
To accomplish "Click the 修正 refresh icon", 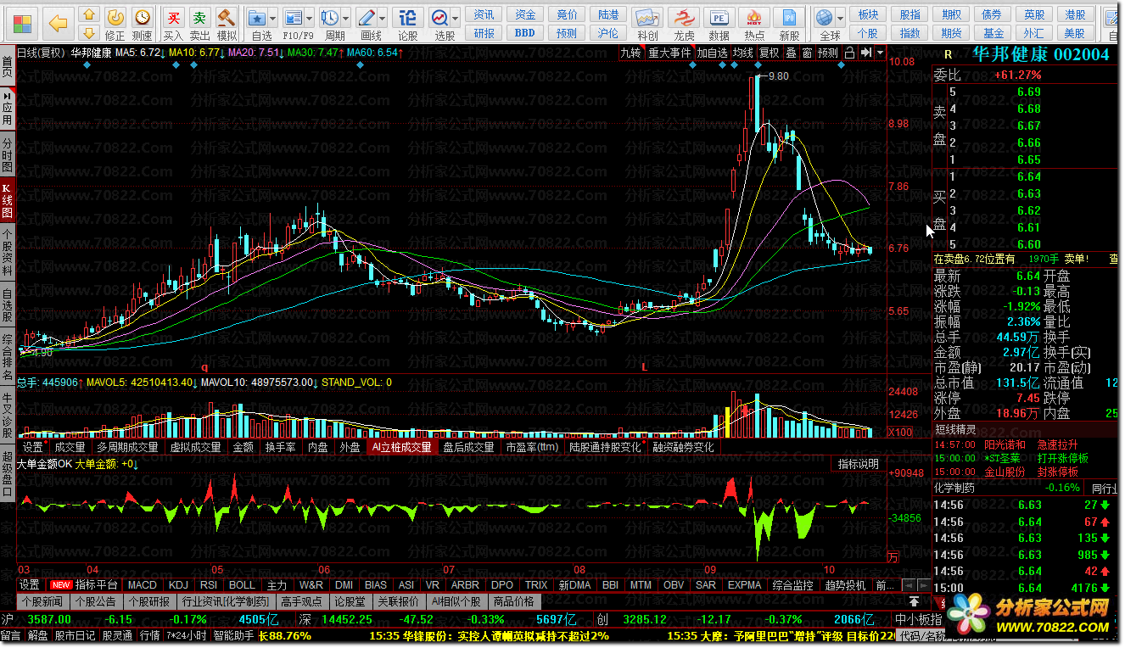I will 115,18.
